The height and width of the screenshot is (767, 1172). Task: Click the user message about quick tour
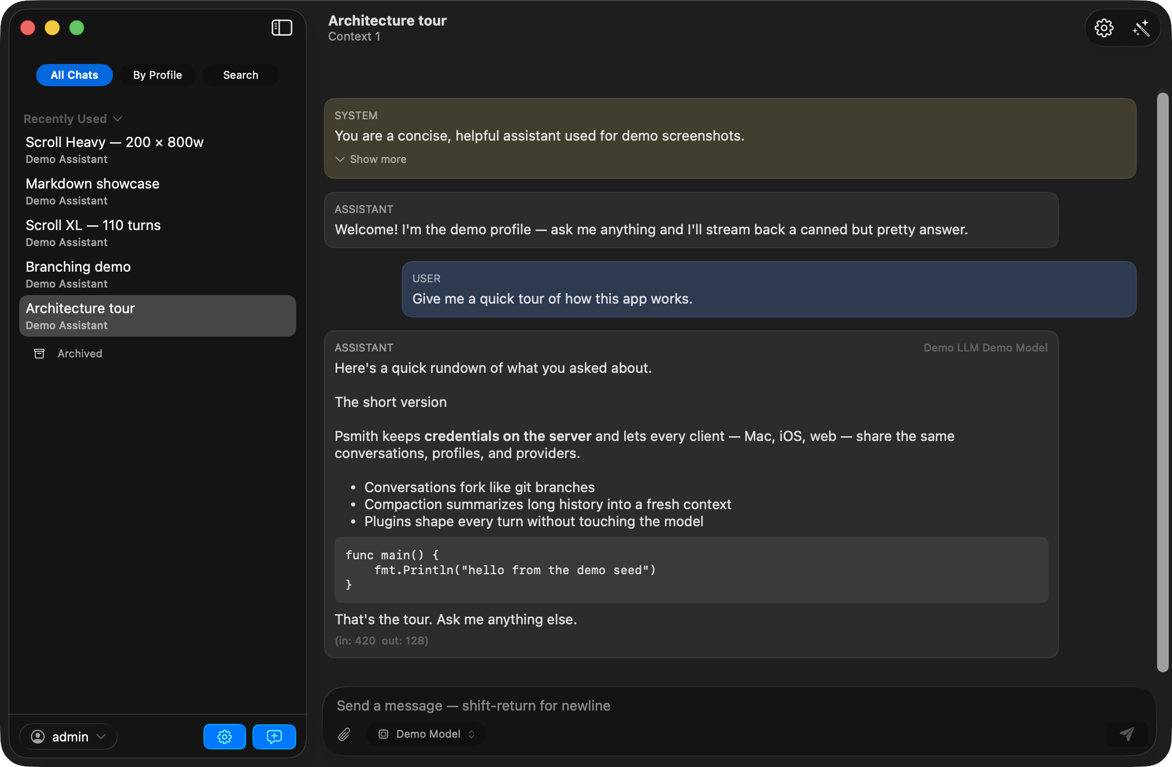point(769,289)
